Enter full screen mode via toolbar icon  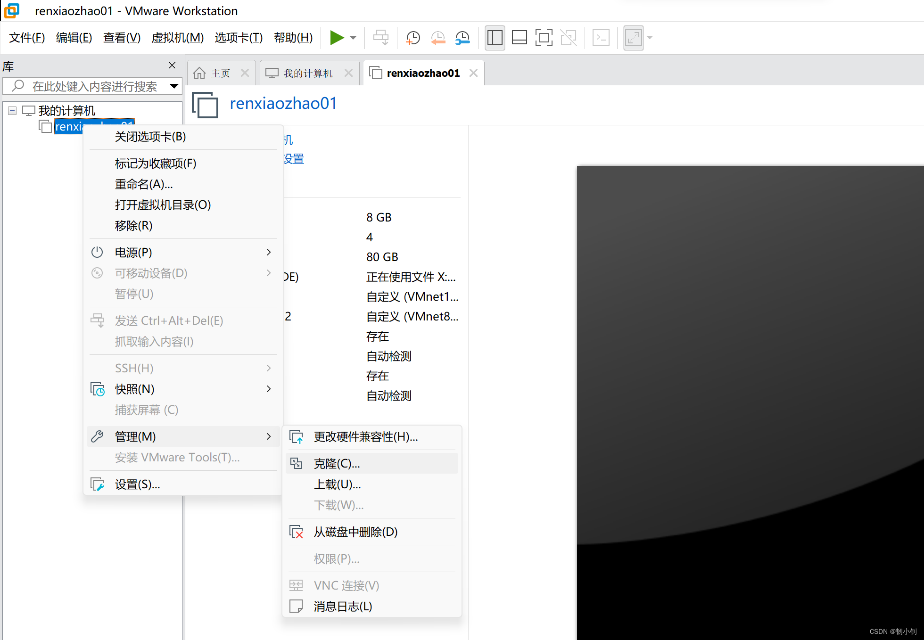[544, 38]
